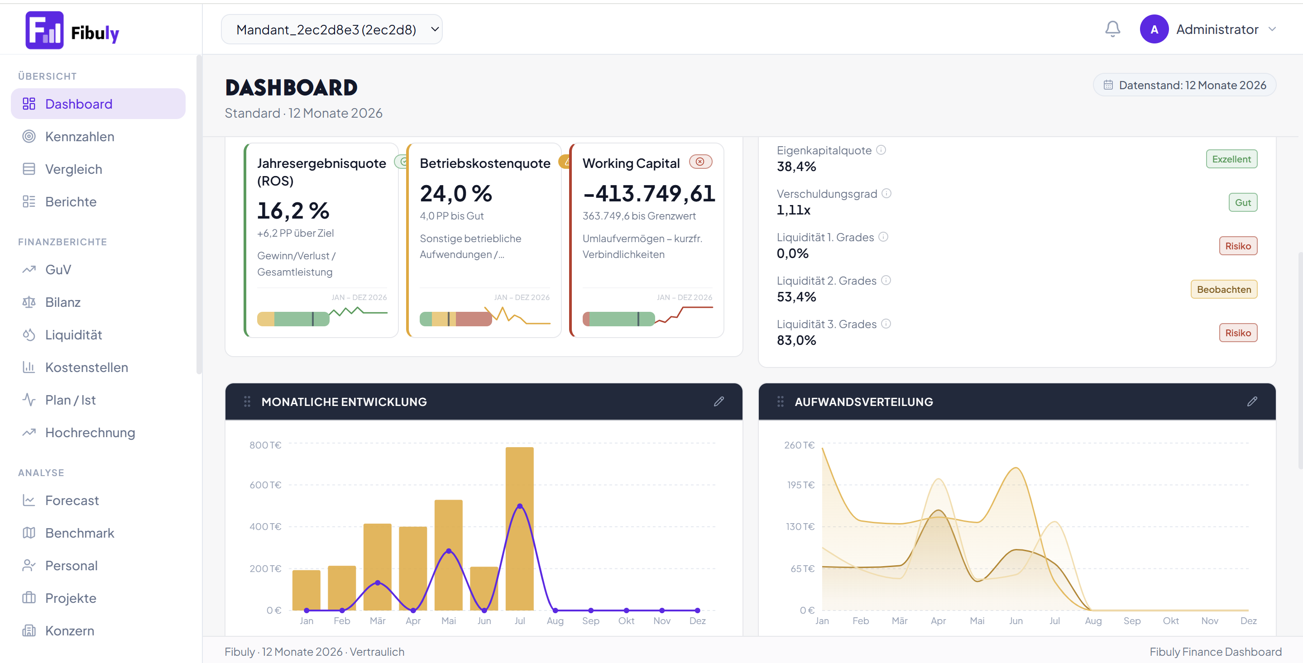Open Kostenstellen in the sidebar

[x=98, y=367]
